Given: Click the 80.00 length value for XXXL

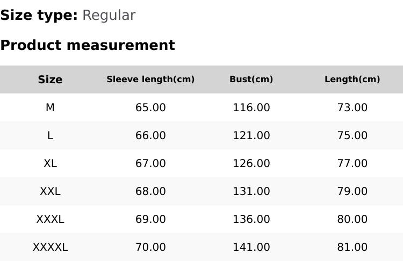Looking at the screenshot, I should coord(352,219).
